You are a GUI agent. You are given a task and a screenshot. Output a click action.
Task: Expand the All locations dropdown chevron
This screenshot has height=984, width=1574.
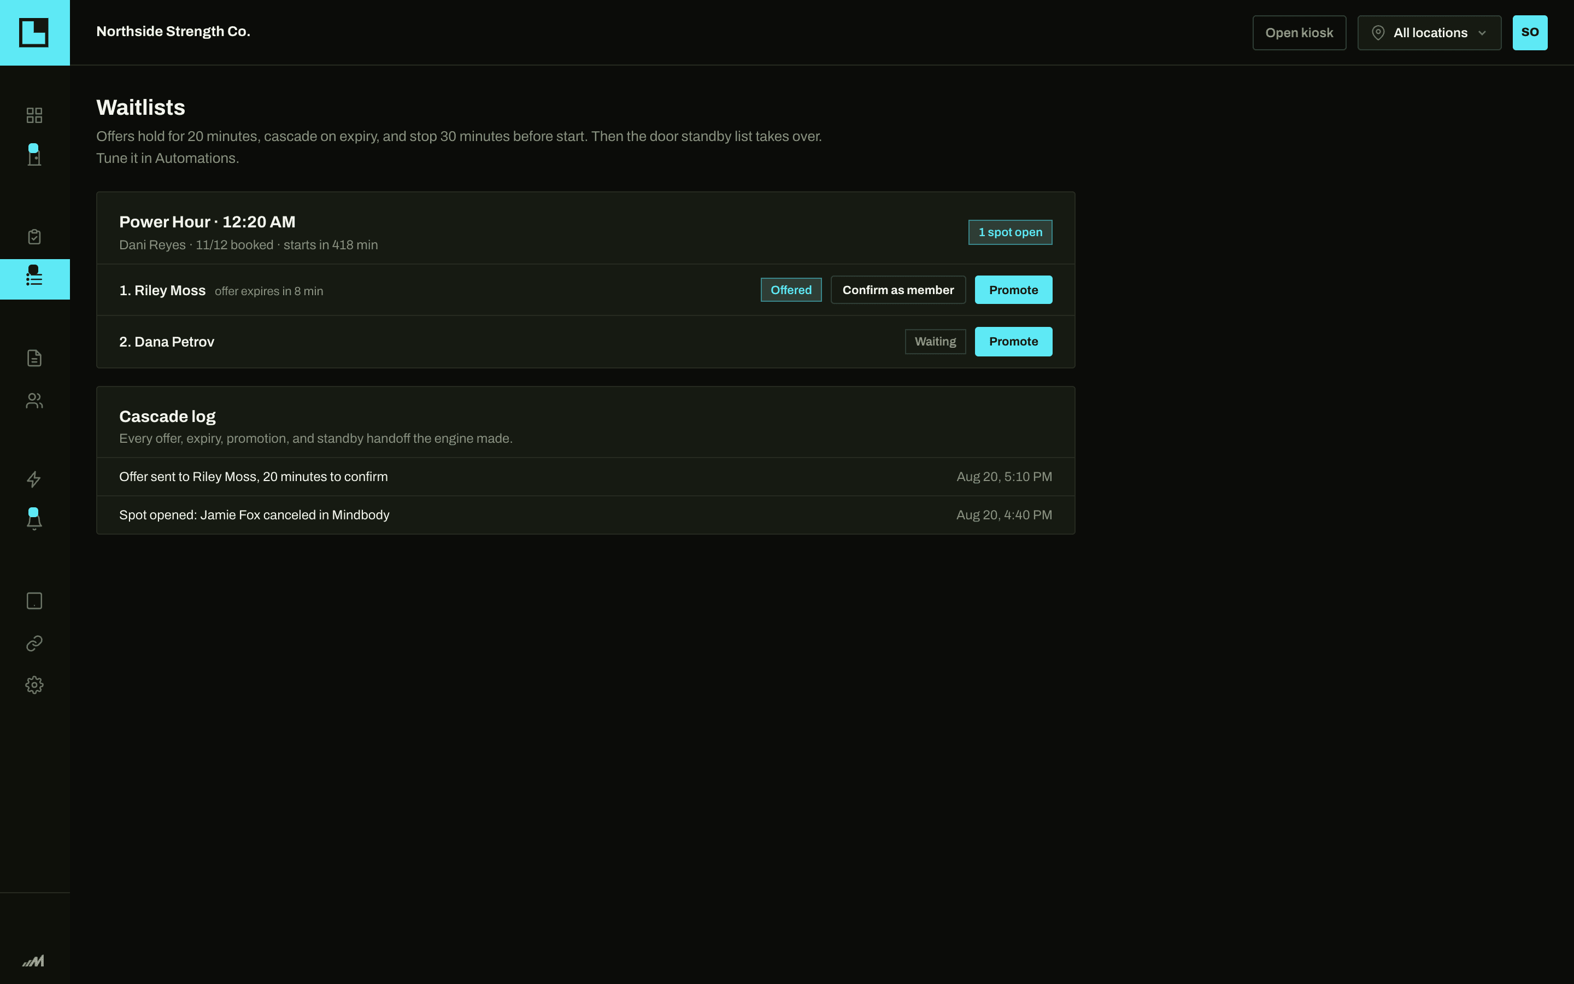(x=1482, y=33)
